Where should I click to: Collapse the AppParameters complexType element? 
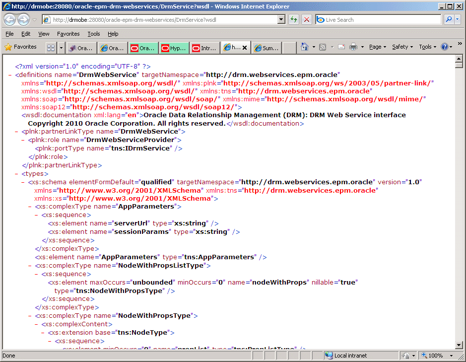click(30, 207)
